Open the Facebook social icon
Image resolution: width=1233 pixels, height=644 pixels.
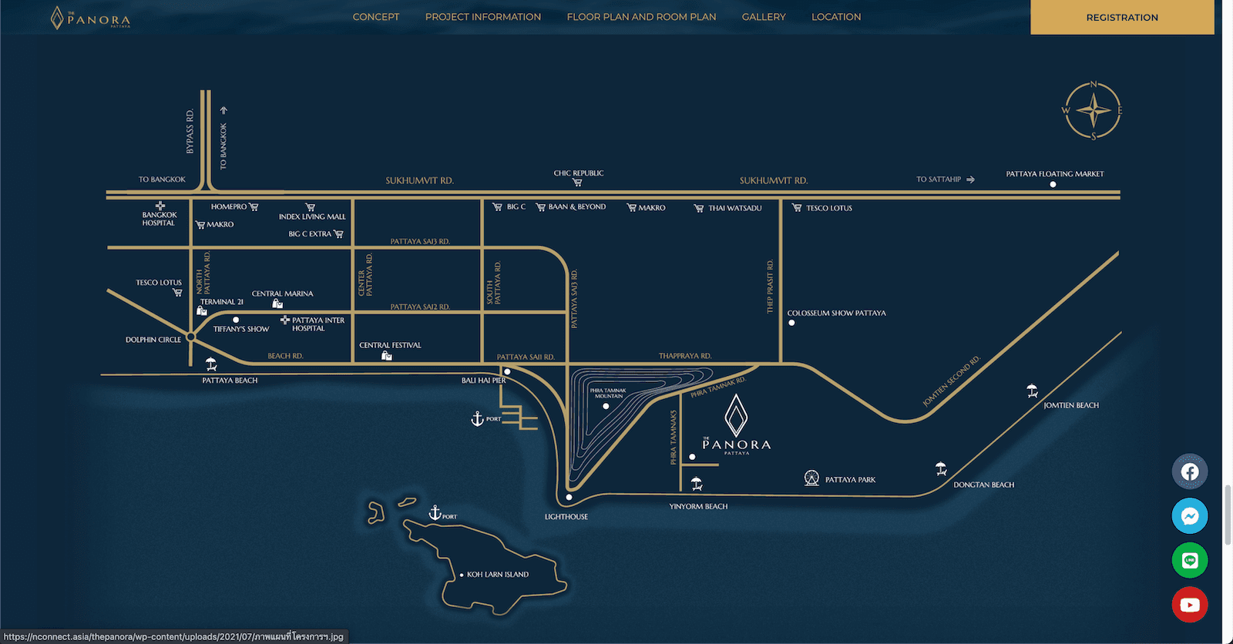click(1190, 471)
